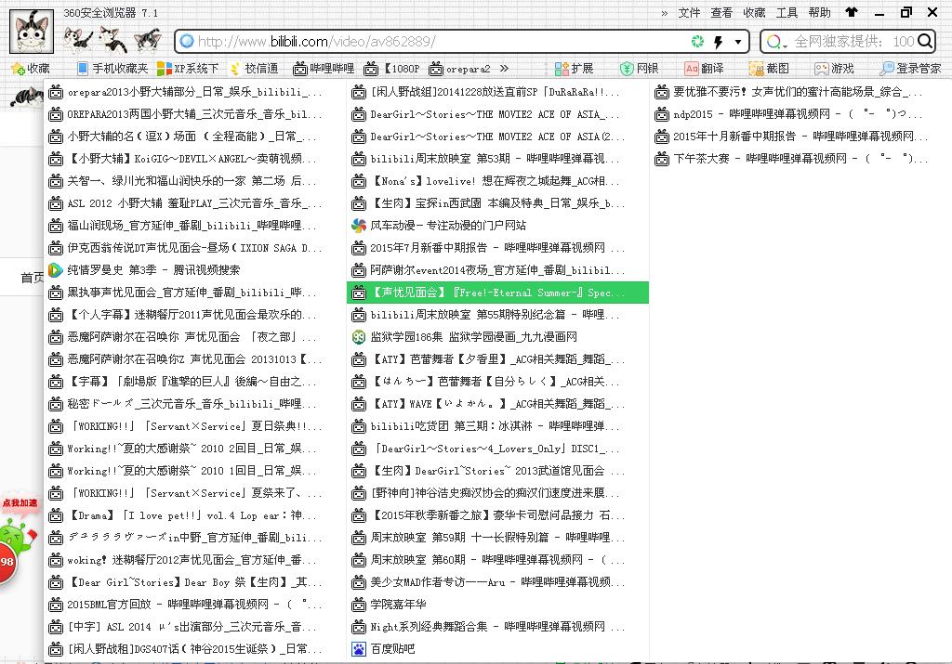Expand the menu bar chevron
The height and width of the screenshot is (664, 952).
click(x=664, y=13)
